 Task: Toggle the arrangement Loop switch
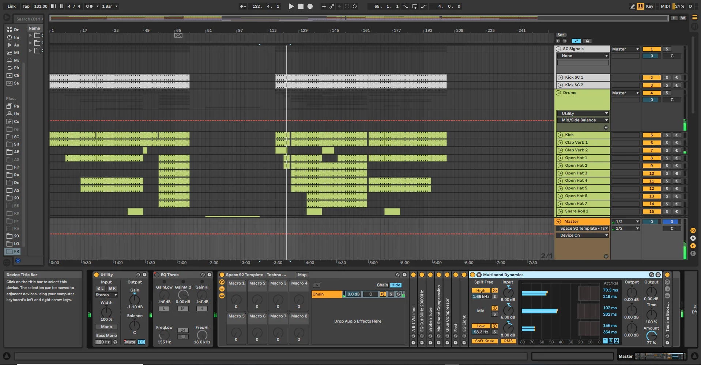pos(415,6)
